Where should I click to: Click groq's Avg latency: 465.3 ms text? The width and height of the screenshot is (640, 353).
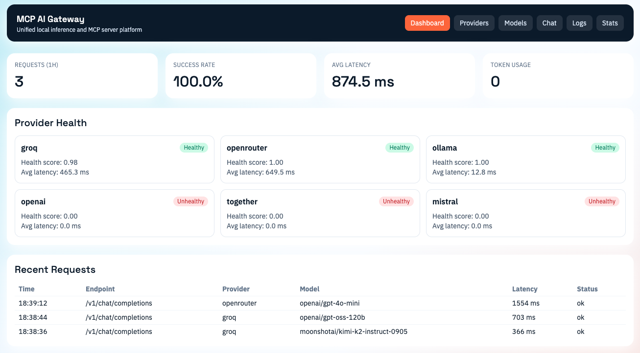[55, 172]
